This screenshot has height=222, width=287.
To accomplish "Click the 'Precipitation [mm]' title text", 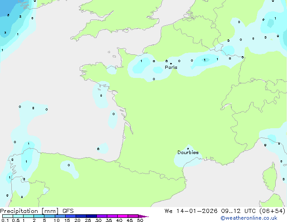I will click(x=29, y=211).
